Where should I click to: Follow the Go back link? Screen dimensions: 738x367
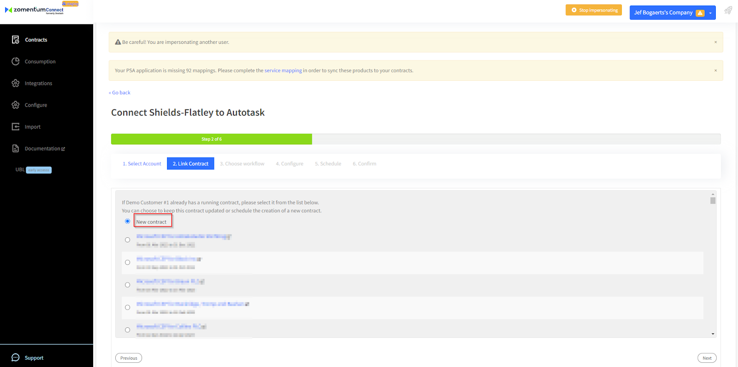tap(119, 92)
